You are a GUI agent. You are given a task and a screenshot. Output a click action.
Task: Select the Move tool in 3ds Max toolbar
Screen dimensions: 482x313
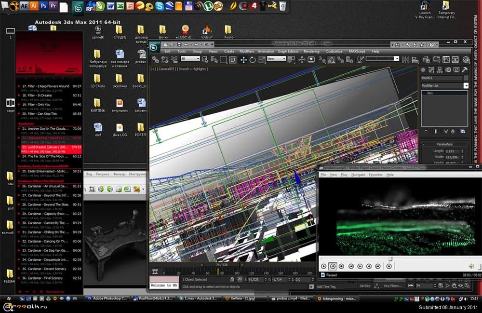pos(243,59)
